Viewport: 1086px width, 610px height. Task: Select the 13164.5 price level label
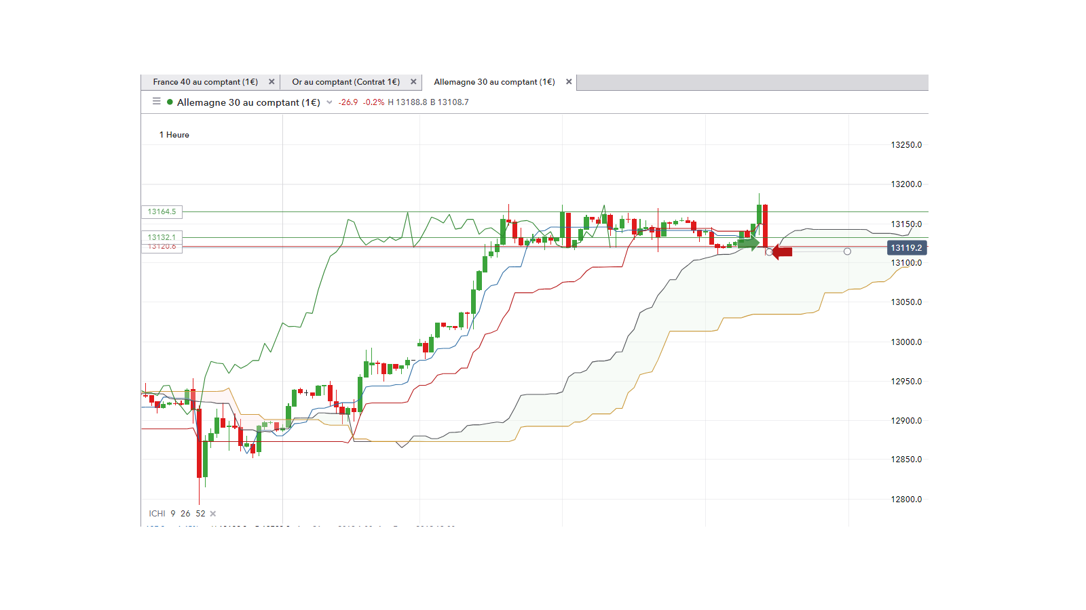pos(162,212)
